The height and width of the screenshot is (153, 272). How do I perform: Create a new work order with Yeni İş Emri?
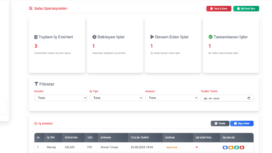pyautogui.click(x=219, y=9)
